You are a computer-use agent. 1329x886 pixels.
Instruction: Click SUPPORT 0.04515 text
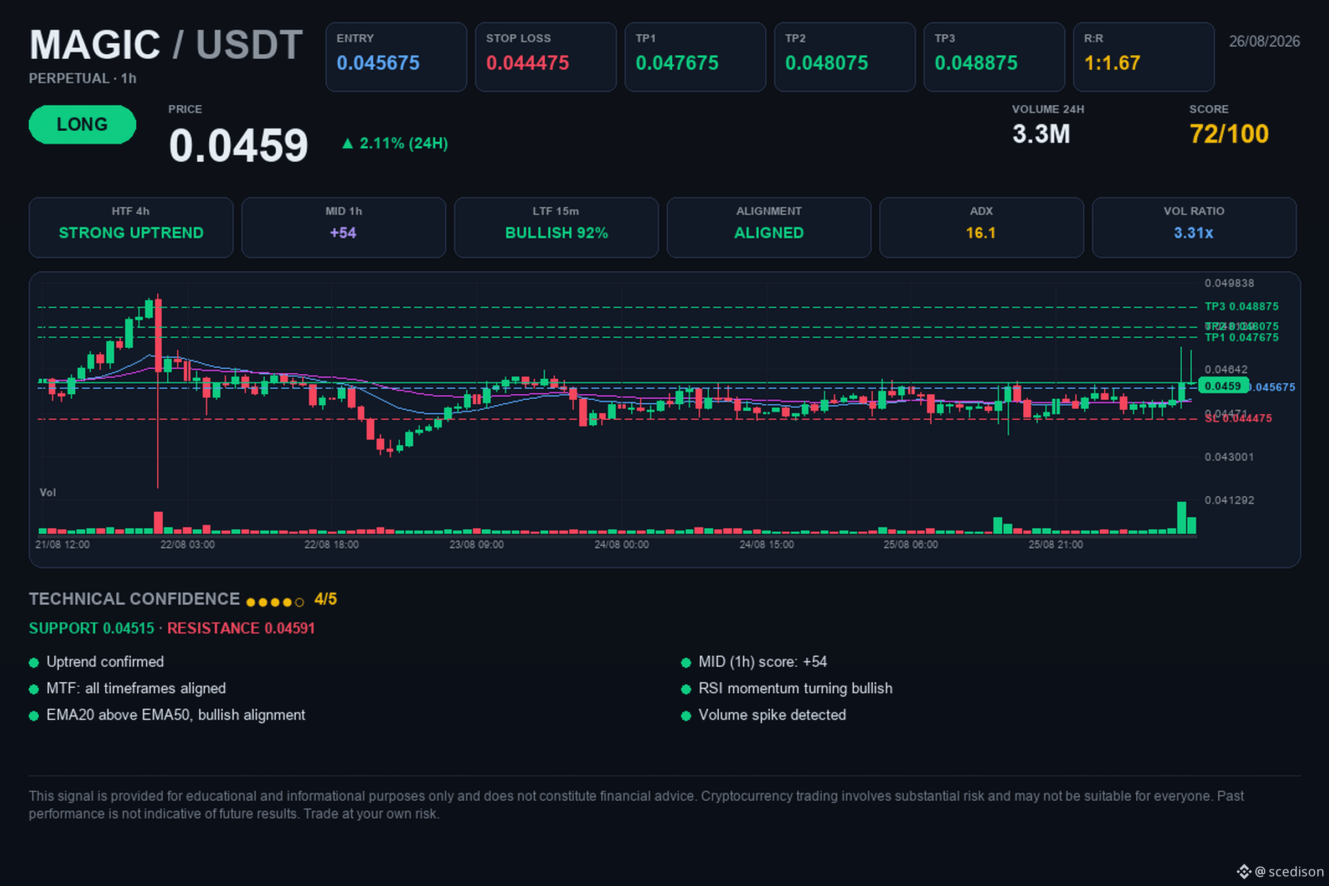point(91,629)
